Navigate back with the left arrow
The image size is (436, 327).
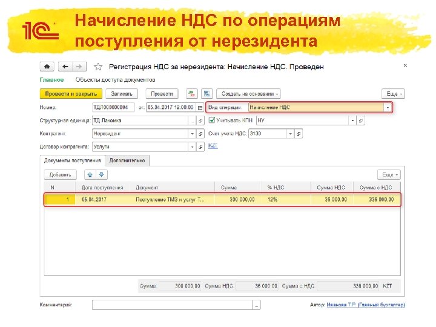pos(65,67)
